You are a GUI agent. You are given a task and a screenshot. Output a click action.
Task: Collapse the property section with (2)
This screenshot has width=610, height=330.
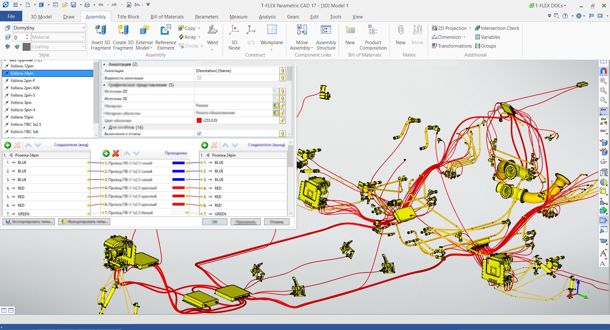[x=105, y=64]
